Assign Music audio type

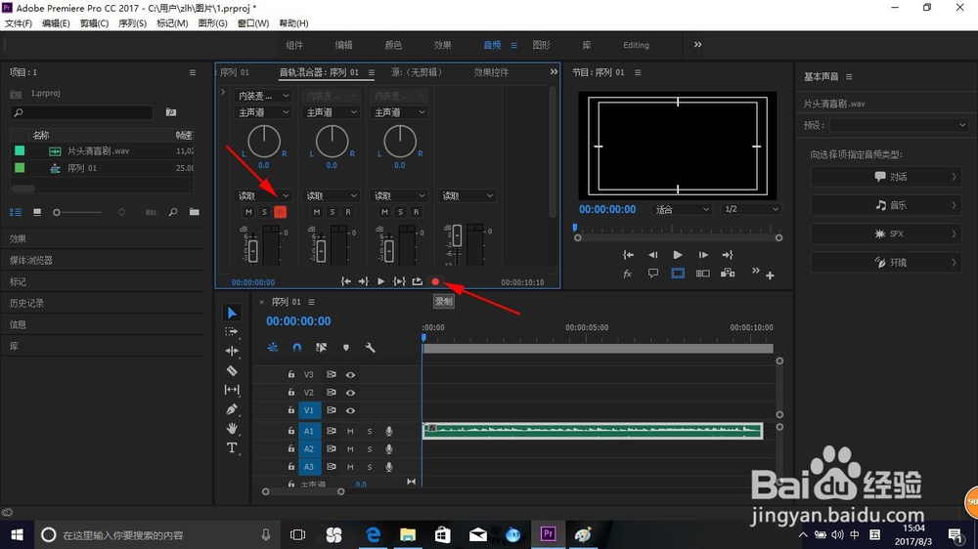pyautogui.click(x=885, y=205)
